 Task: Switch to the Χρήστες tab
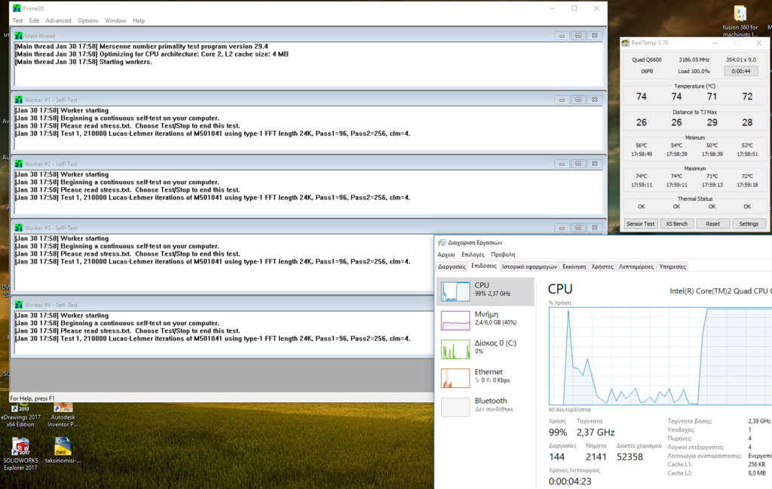(x=602, y=266)
